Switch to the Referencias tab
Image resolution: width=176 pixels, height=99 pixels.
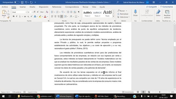[57, 7]
